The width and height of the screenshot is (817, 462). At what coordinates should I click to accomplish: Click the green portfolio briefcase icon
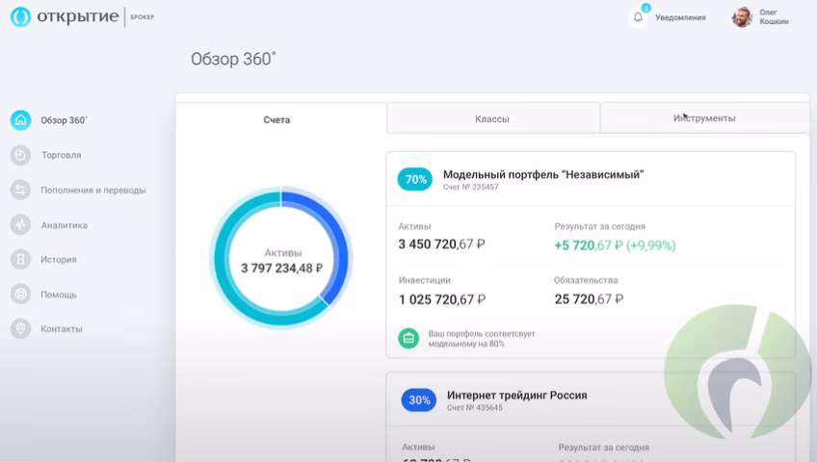(408, 339)
